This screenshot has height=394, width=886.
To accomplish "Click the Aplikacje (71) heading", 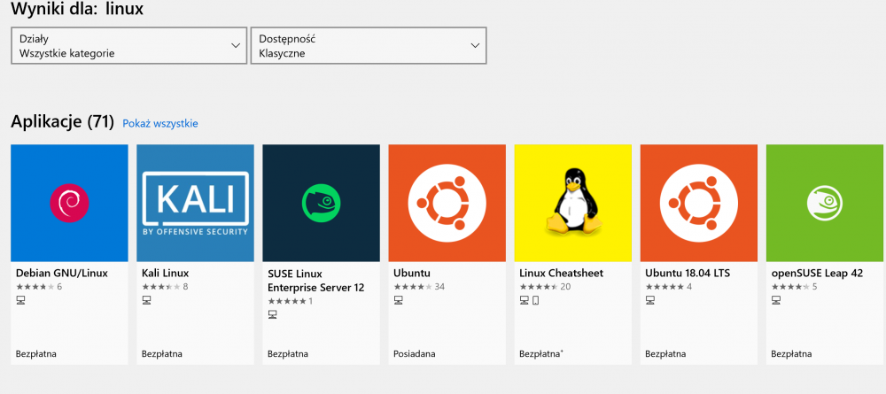I will [62, 122].
